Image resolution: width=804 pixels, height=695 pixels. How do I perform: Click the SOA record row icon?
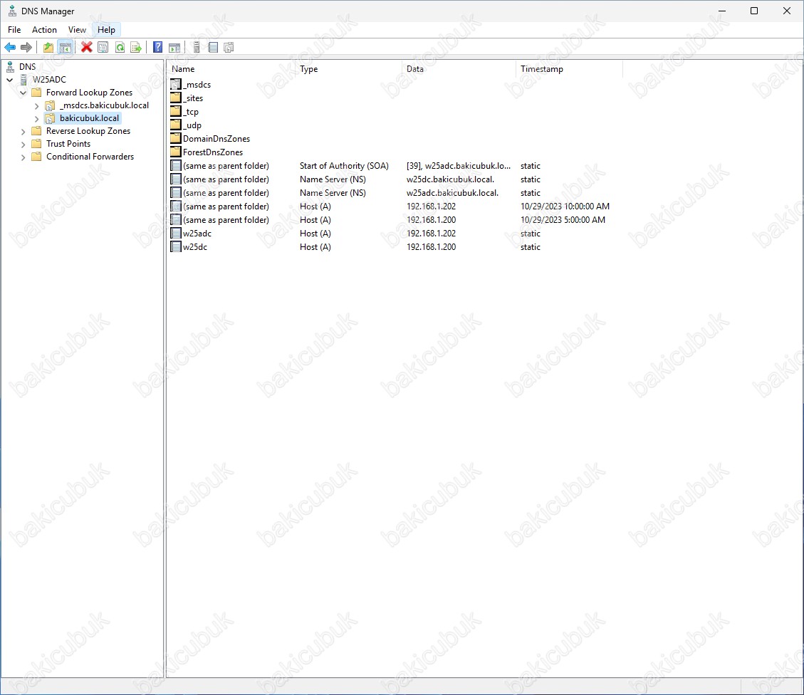pos(176,165)
